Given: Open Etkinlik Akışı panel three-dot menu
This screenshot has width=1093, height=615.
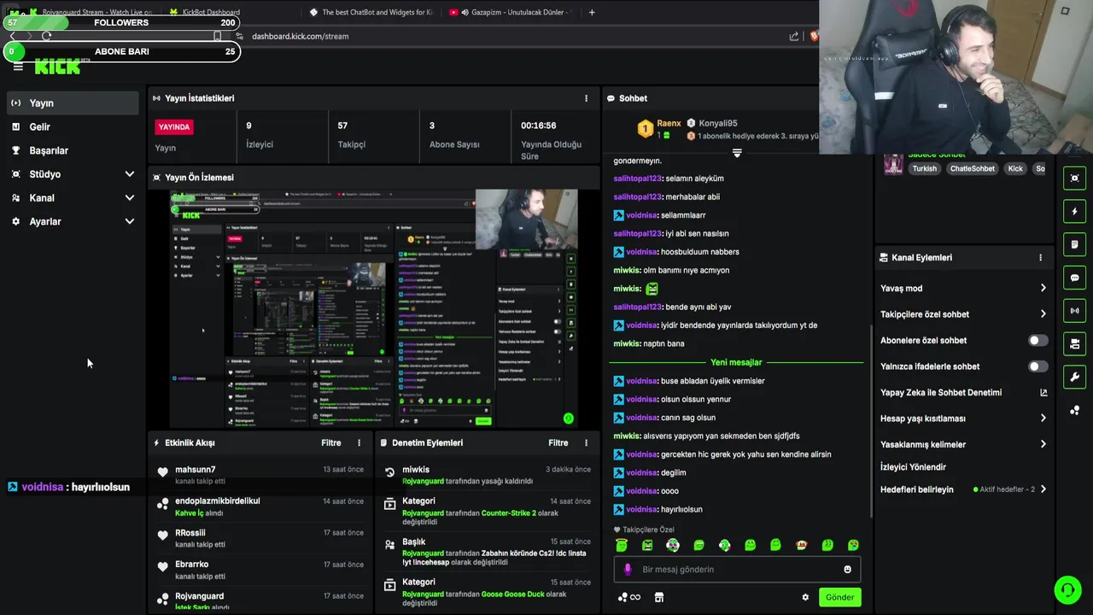Looking at the screenshot, I should tap(359, 443).
